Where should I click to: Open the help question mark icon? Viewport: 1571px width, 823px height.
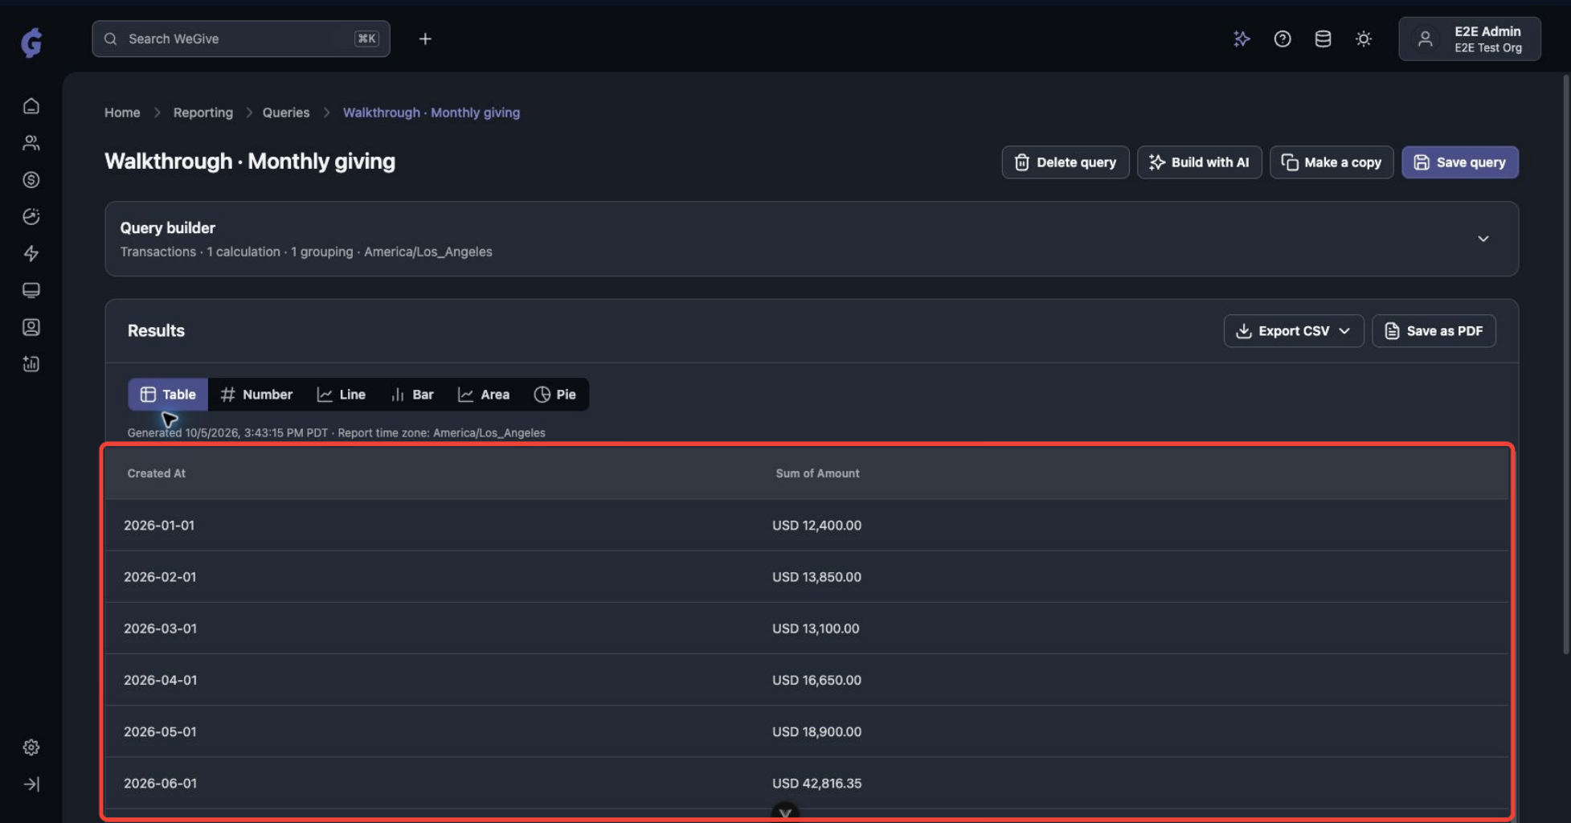pyautogui.click(x=1283, y=39)
